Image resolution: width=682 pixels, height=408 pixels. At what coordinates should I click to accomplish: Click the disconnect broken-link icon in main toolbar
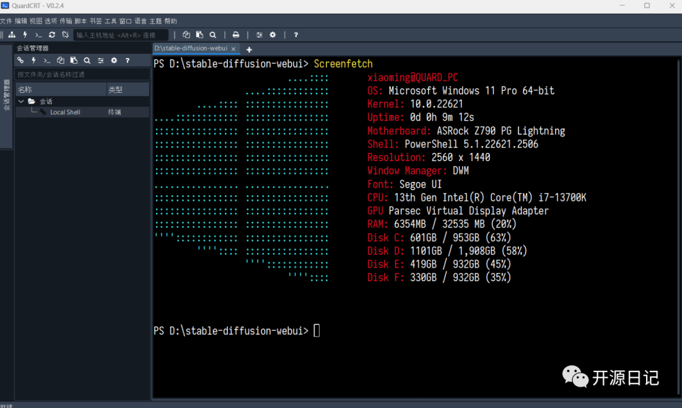65,35
